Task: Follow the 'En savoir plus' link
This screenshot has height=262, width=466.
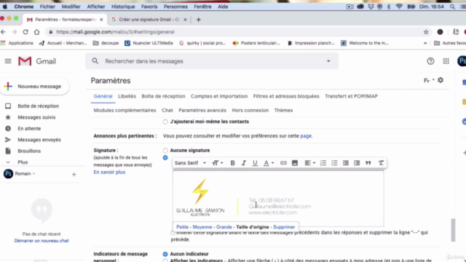Action: (x=109, y=172)
